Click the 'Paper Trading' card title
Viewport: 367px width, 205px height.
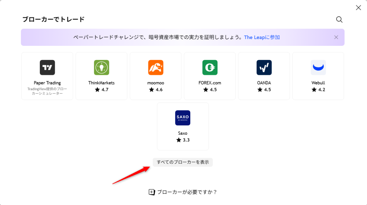47,83
